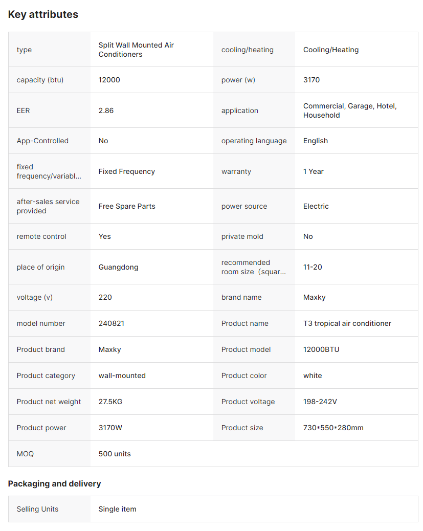
Task: Click the truncated fixed frequency/variabl... label
Action: 48,171
